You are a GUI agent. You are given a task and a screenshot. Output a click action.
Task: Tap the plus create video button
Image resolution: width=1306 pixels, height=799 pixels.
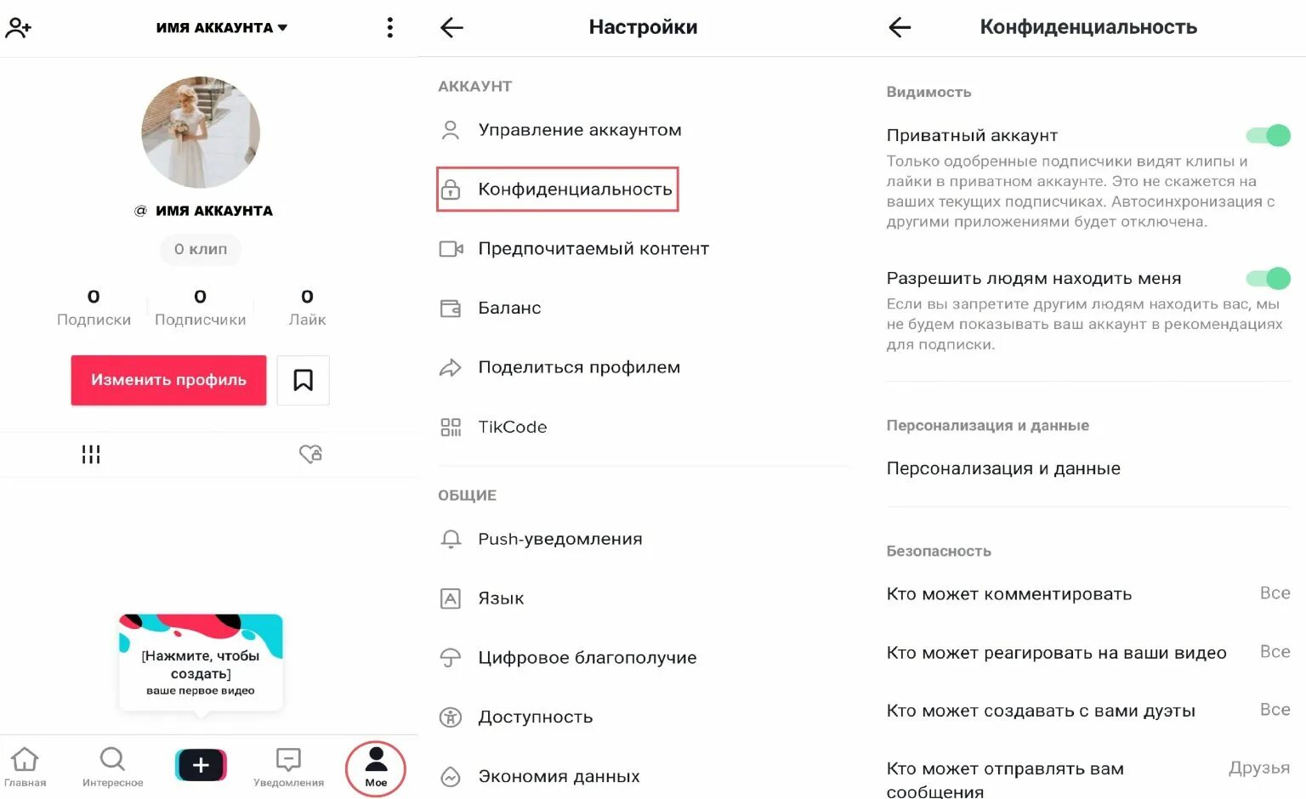click(x=201, y=765)
